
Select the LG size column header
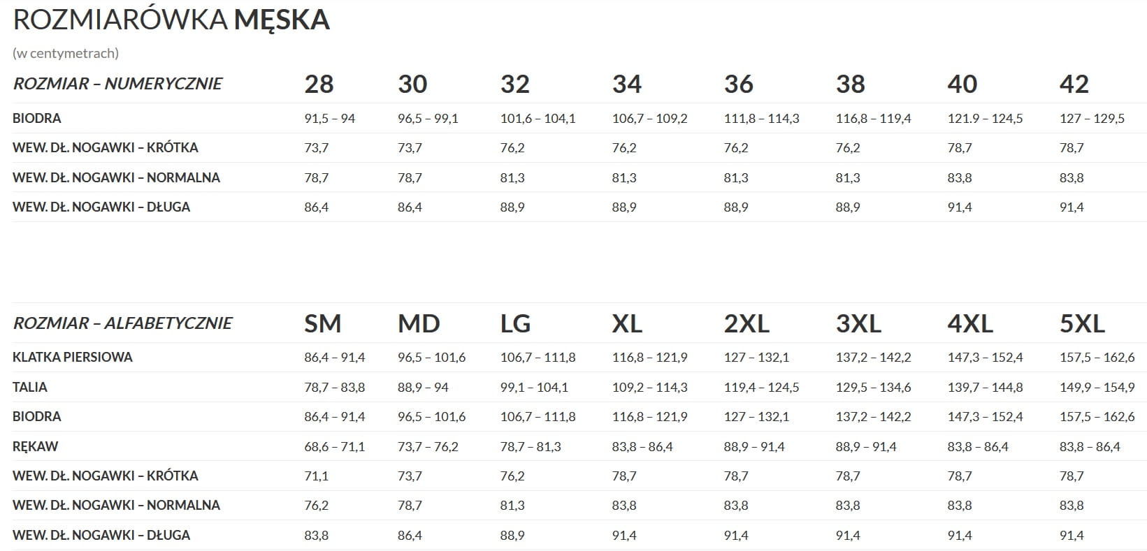point(515,324)
